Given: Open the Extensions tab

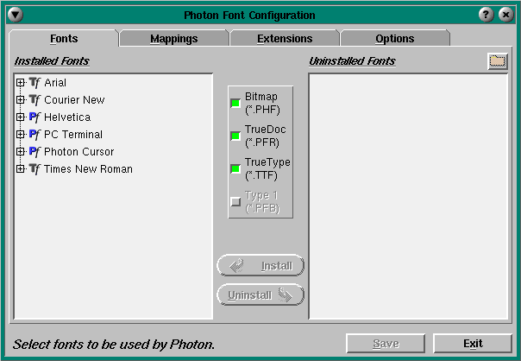Looking at the screenshot, I should click(285, 39).
